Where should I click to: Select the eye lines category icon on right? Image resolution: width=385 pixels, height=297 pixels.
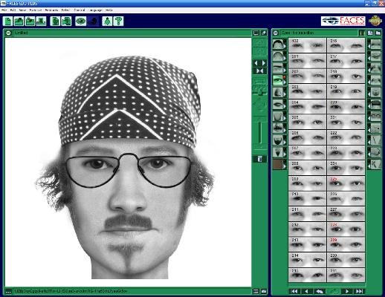click(375, 56)
